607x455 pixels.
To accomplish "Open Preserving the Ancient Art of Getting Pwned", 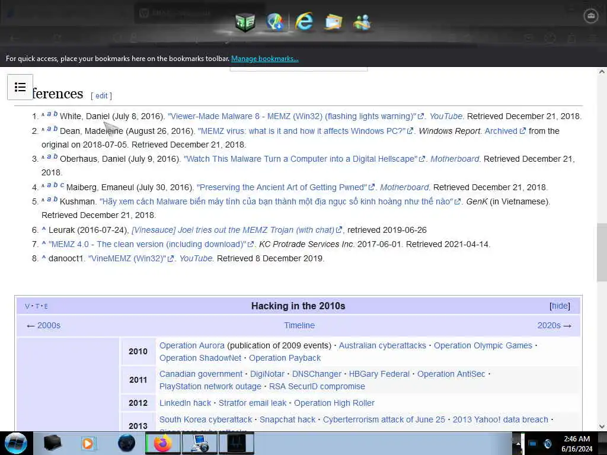I will [285, 187].
